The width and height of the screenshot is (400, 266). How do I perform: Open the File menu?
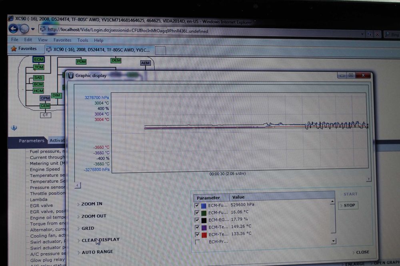pyautogui.click(x=14, y=40)
